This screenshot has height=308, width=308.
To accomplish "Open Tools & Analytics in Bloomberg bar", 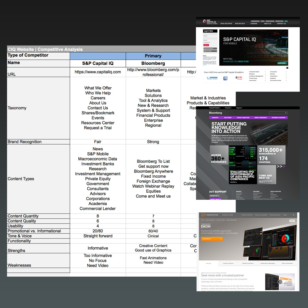I will coord(243,117).
